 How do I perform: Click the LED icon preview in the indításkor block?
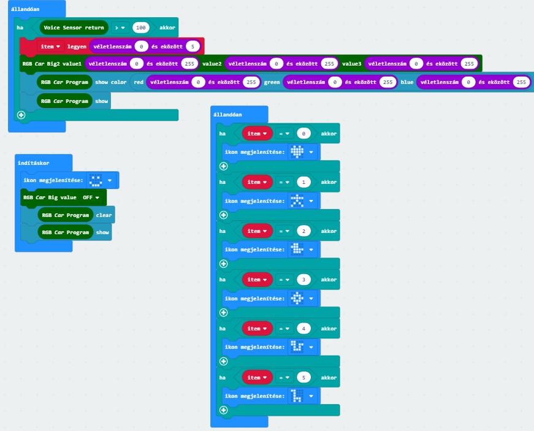(x=95, y=180)
